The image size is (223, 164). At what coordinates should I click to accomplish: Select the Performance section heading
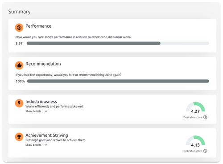[38, 26]
